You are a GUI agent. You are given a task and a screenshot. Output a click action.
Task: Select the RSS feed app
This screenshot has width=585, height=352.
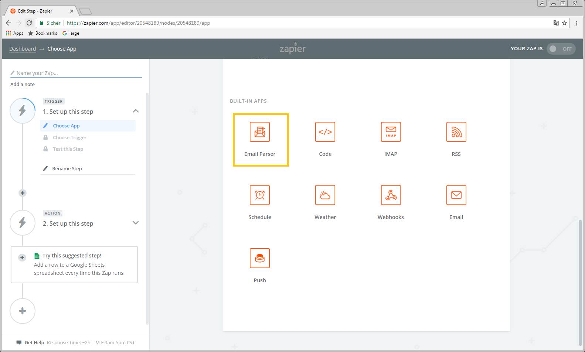tap(456, 132)
